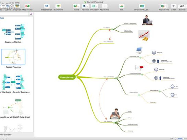Image resolution: width=187 pixels, height=140 pixels.
Task: Click the up arrow symbol under Professional skills
Action: (x=158, y=61)
